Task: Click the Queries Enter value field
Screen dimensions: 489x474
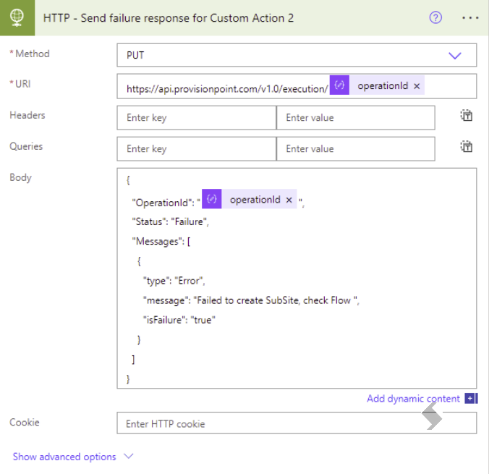Action: pyautogui.click(x=356, y=149)
